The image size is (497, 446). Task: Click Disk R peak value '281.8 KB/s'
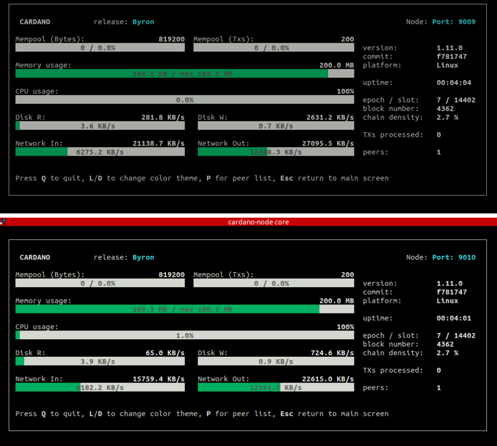pyautogui.click(x=163, y=117)
